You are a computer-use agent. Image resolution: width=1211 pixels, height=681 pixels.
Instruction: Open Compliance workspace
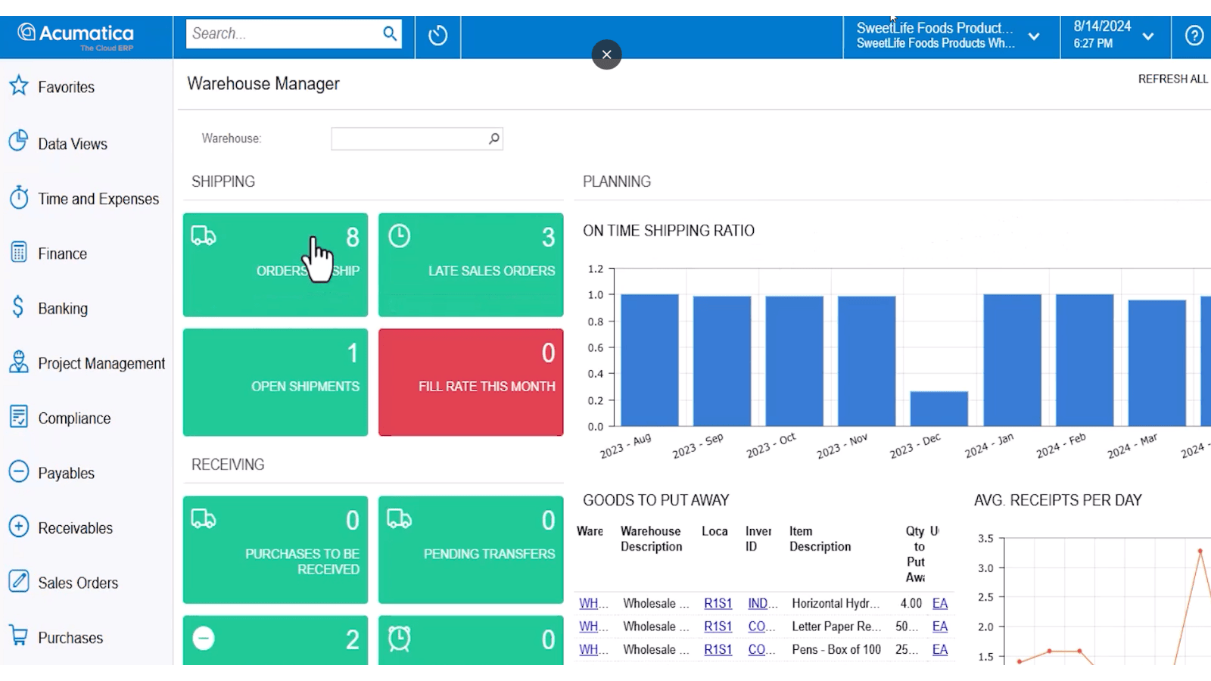click(74, 418)
